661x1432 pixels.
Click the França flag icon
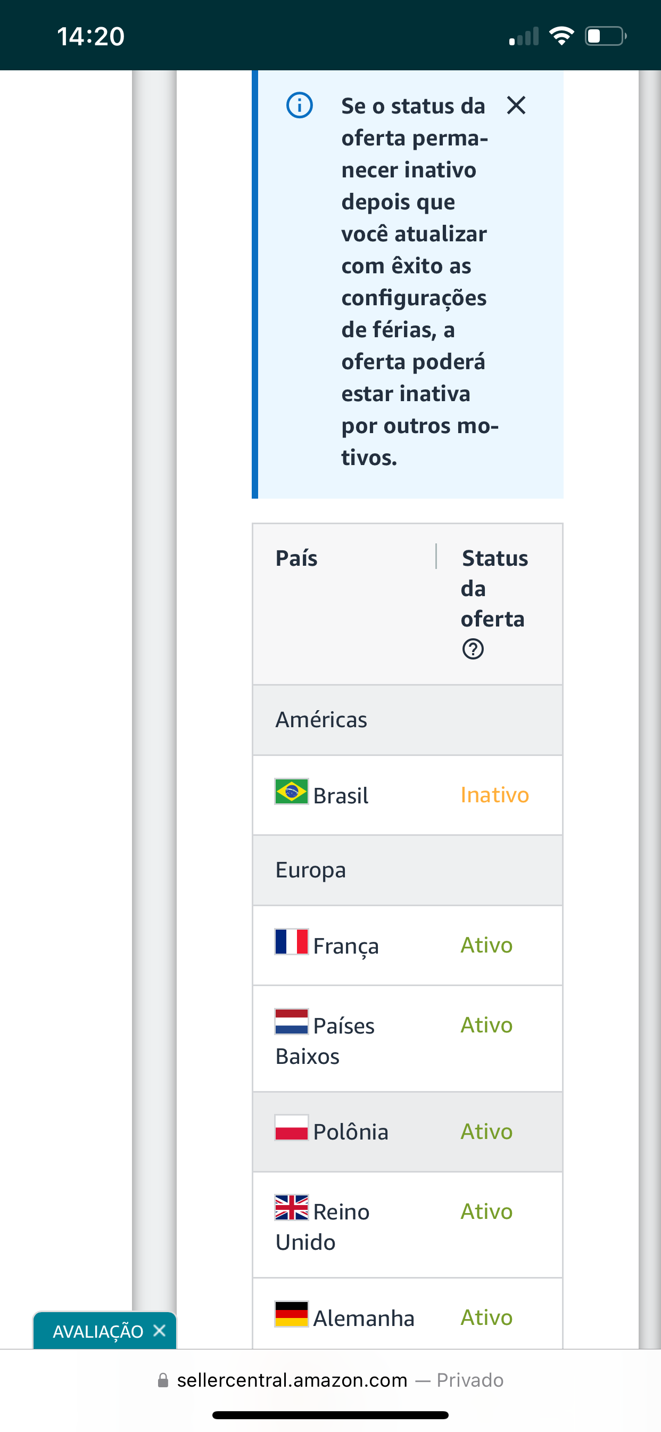(292, 942)
